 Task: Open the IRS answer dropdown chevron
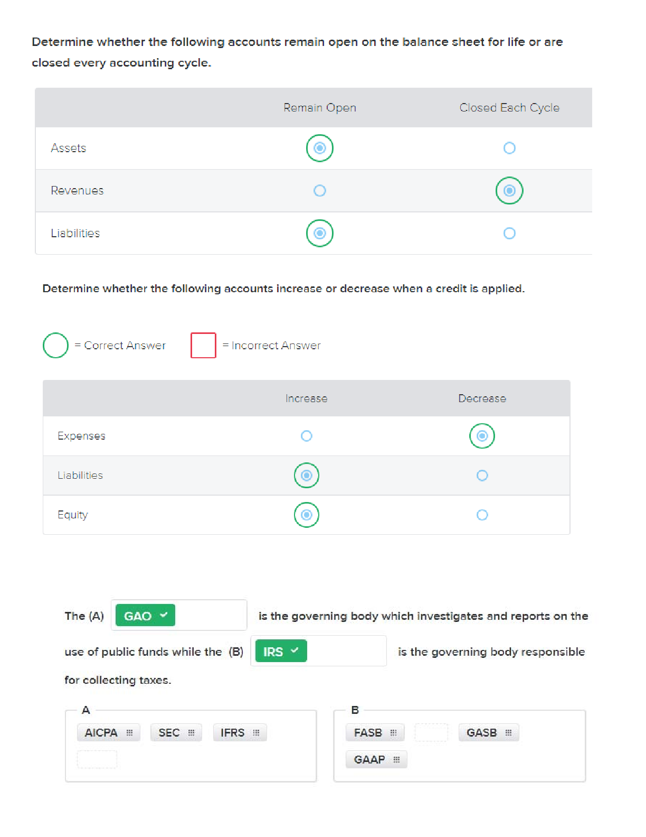[294, 650]
